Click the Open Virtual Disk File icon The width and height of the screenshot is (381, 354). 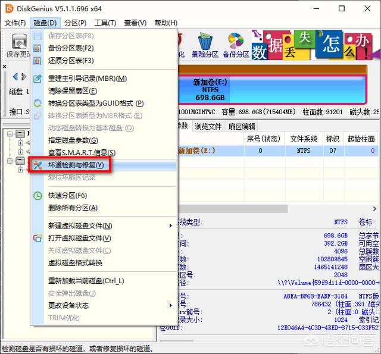38,238
